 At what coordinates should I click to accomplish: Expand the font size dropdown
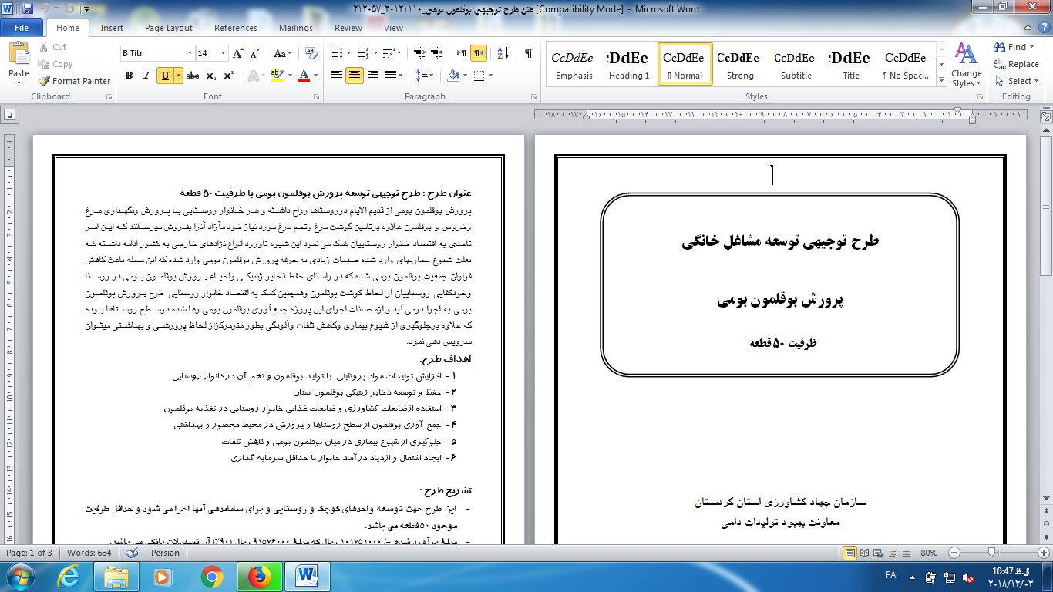pos(224,53)
